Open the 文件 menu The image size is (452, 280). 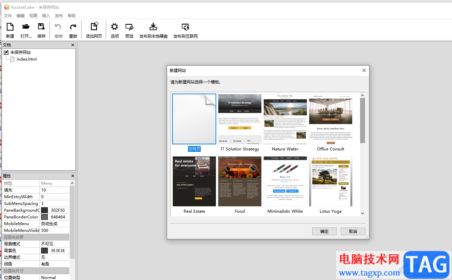tap(8, 15)
